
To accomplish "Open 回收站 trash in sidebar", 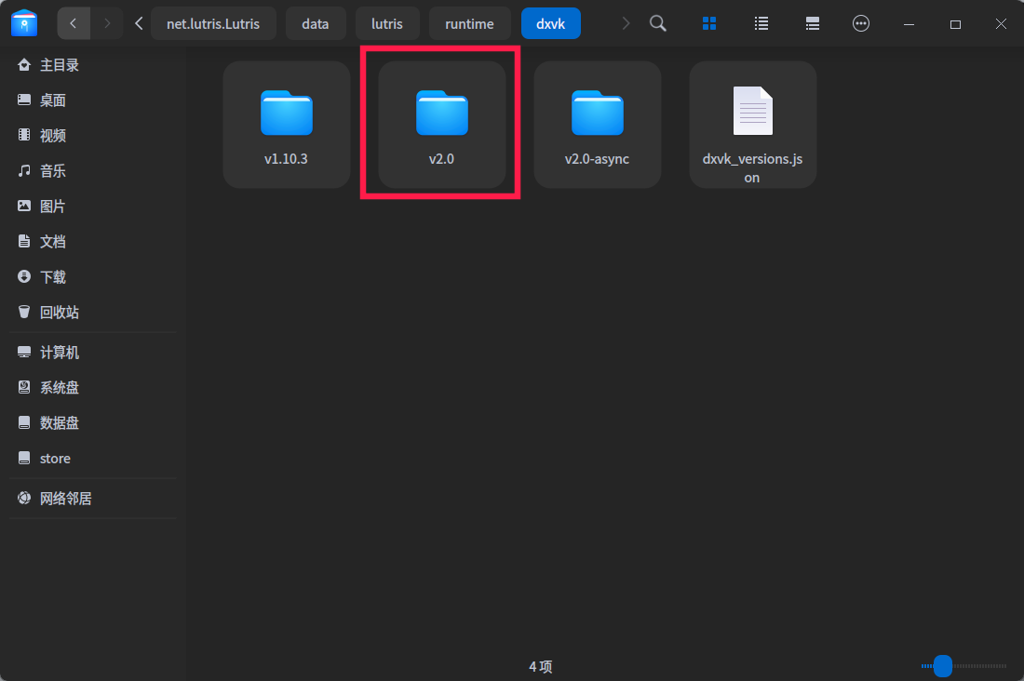I will (x=93, y=312).
